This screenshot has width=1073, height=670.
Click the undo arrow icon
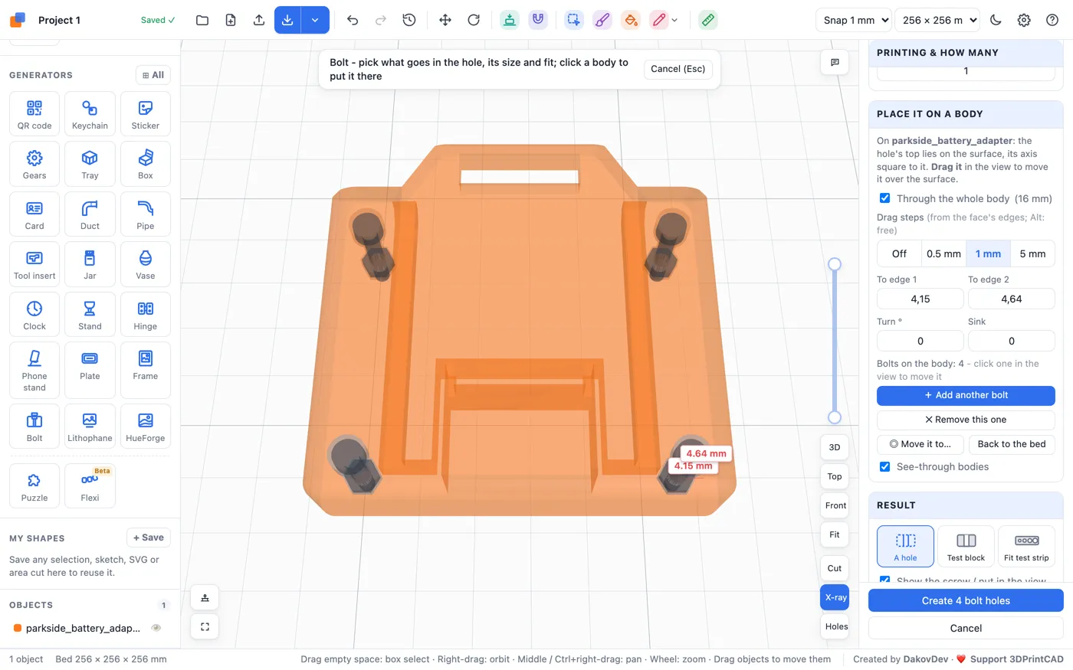(x=353, y=20)
